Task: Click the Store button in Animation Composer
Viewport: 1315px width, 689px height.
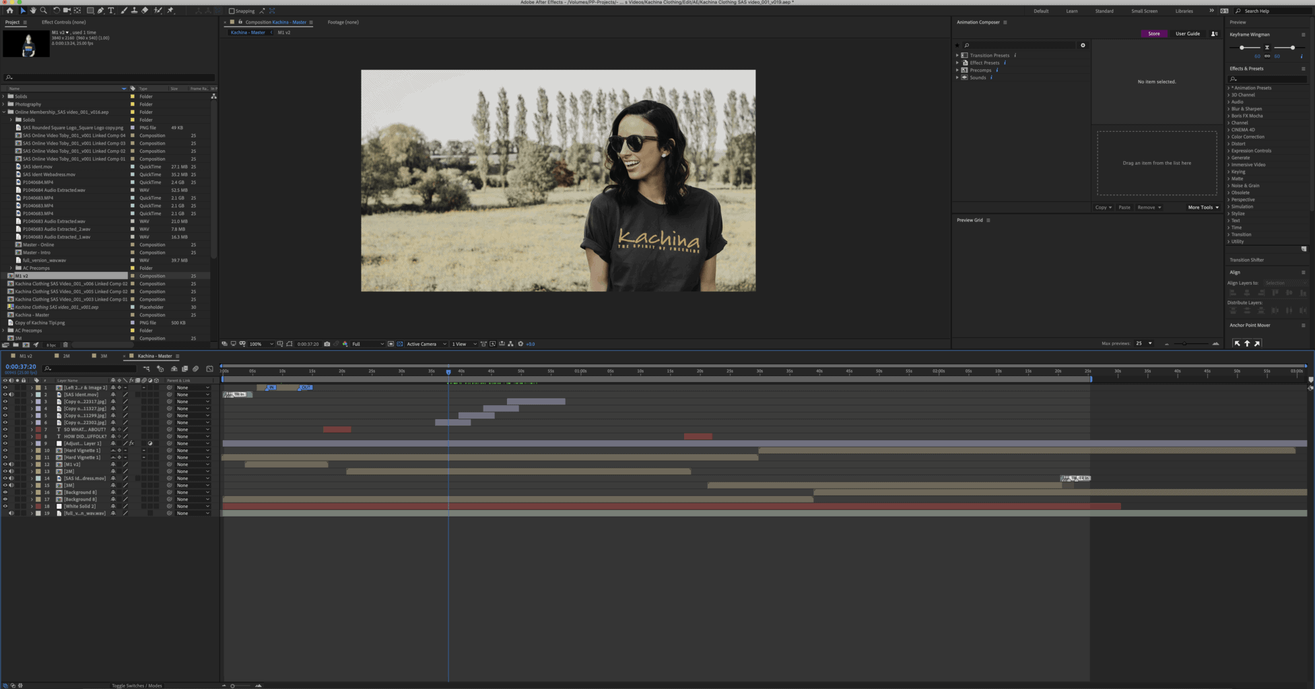Action: (x=1153, y=34)
